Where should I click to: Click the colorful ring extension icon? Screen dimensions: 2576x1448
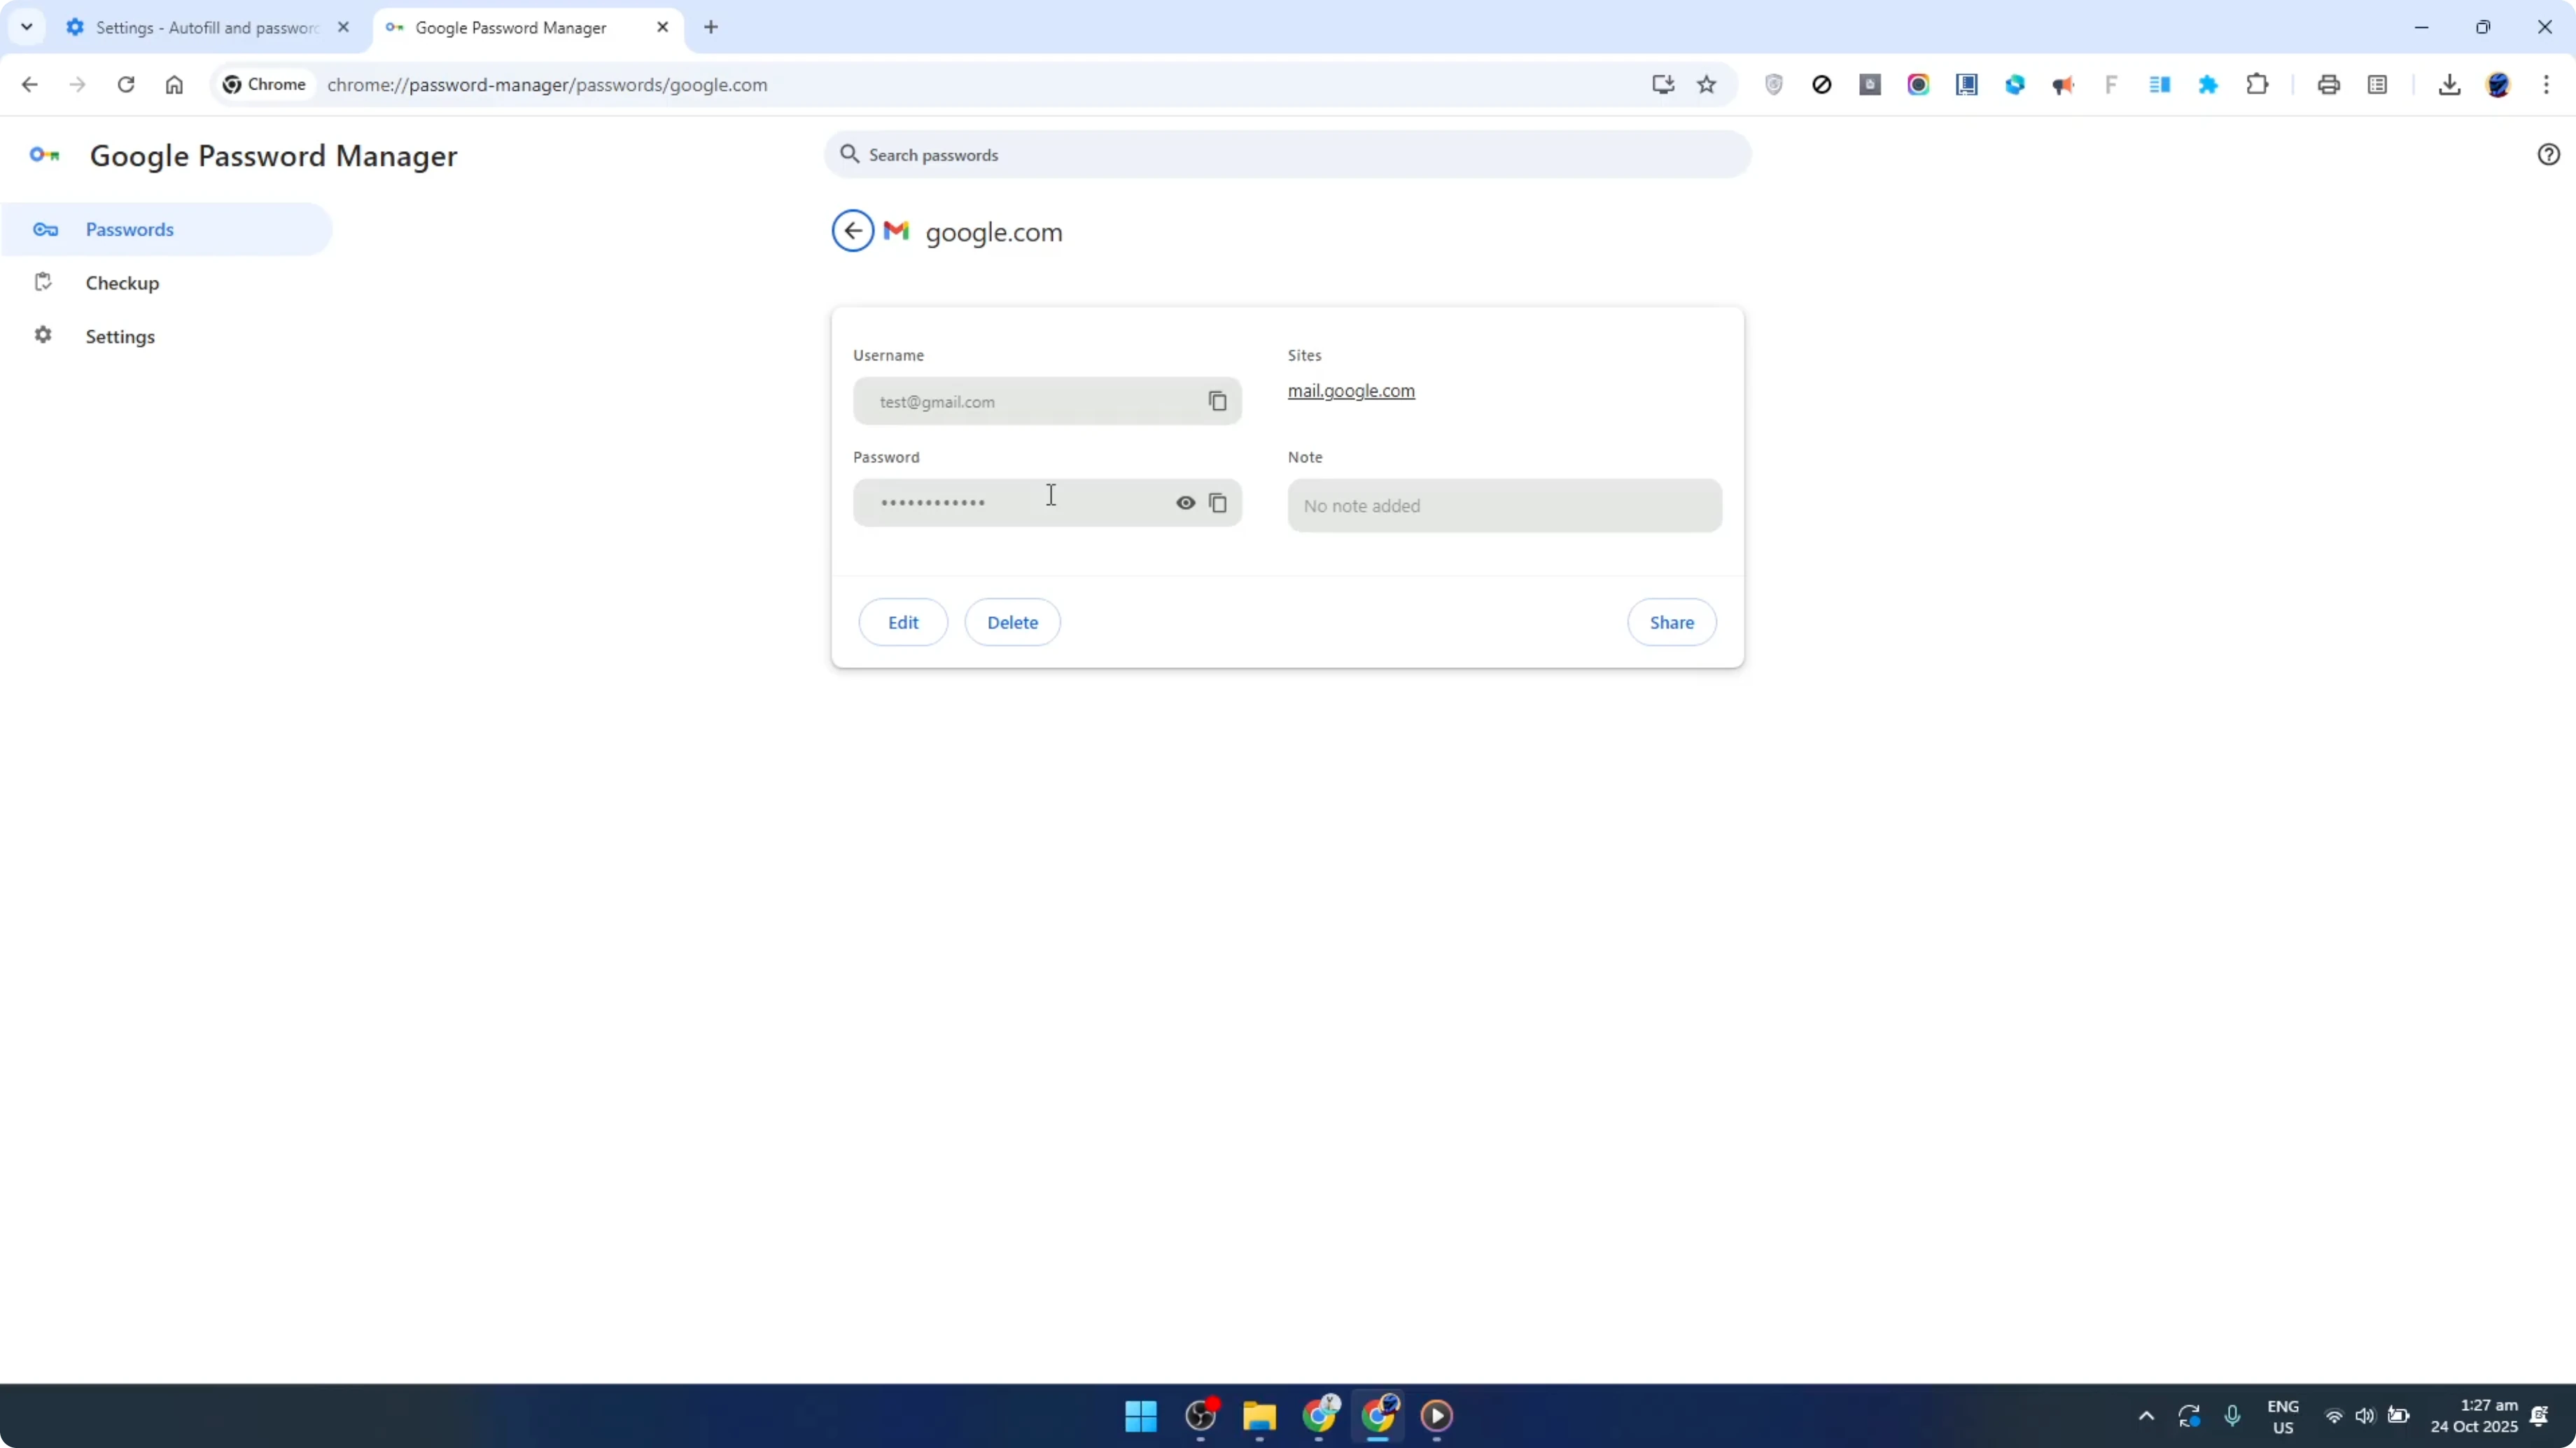pos(1918,85)
